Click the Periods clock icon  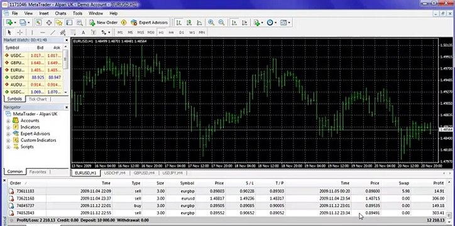click(x=270, y=23)
